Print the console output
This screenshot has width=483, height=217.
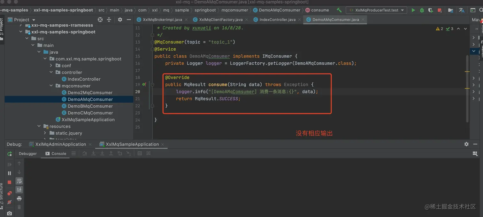(19, 198)
